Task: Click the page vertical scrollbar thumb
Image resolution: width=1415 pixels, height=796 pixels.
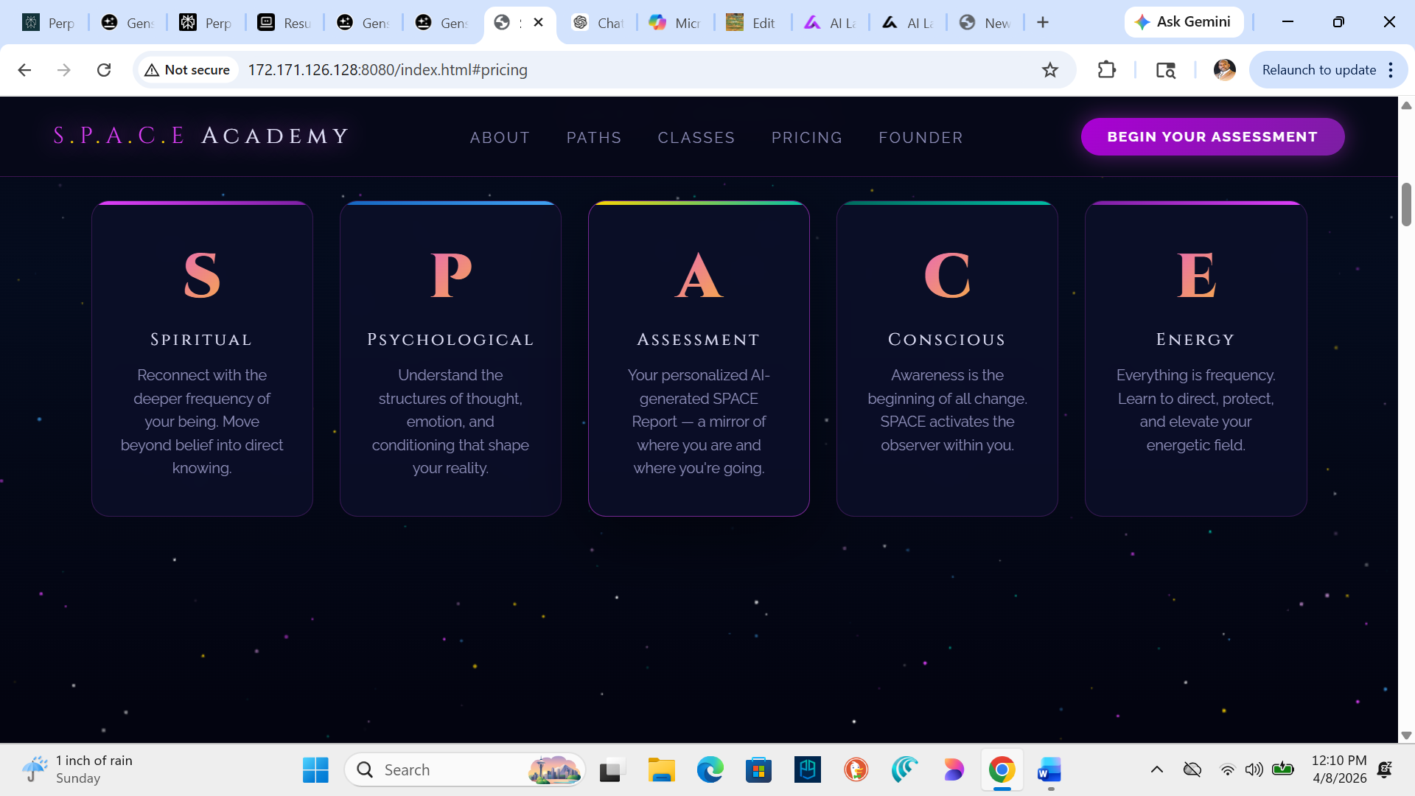Action: [x=1406, y=204]
